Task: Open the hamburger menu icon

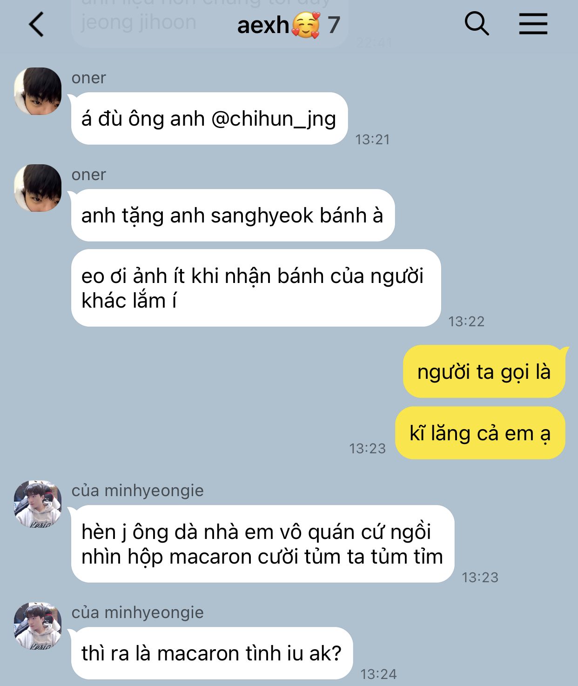Action: tap(533, 24)
